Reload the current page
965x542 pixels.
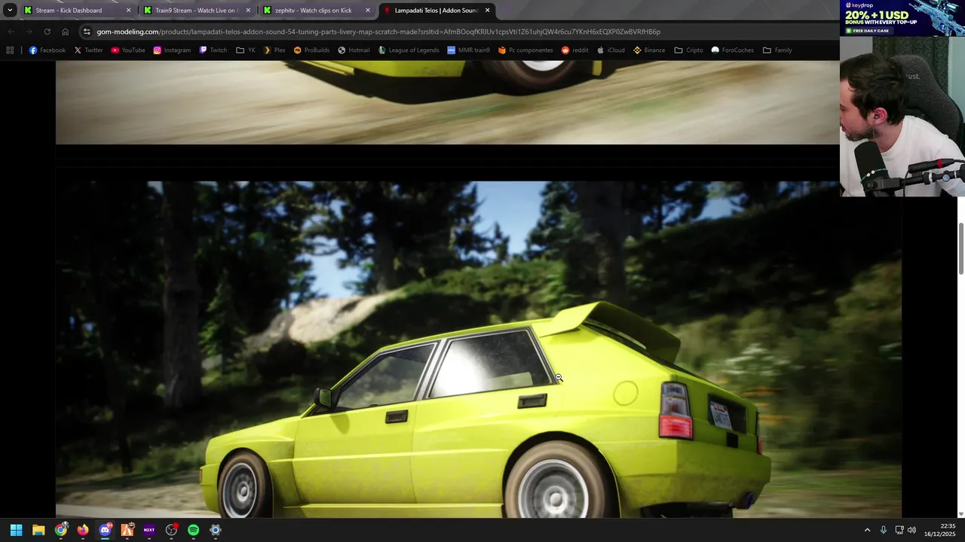pyautogui.click(x=47, y=32)
